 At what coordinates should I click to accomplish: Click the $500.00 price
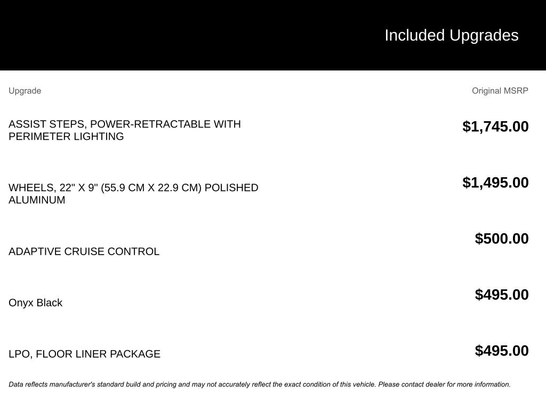pyautogui.click(x=502, y=239)
